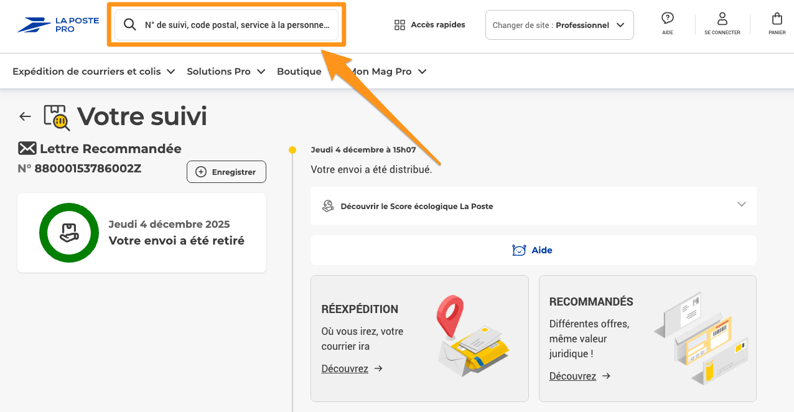
Task: Open Accès rapides grid menu
Action: click(430, 25)
